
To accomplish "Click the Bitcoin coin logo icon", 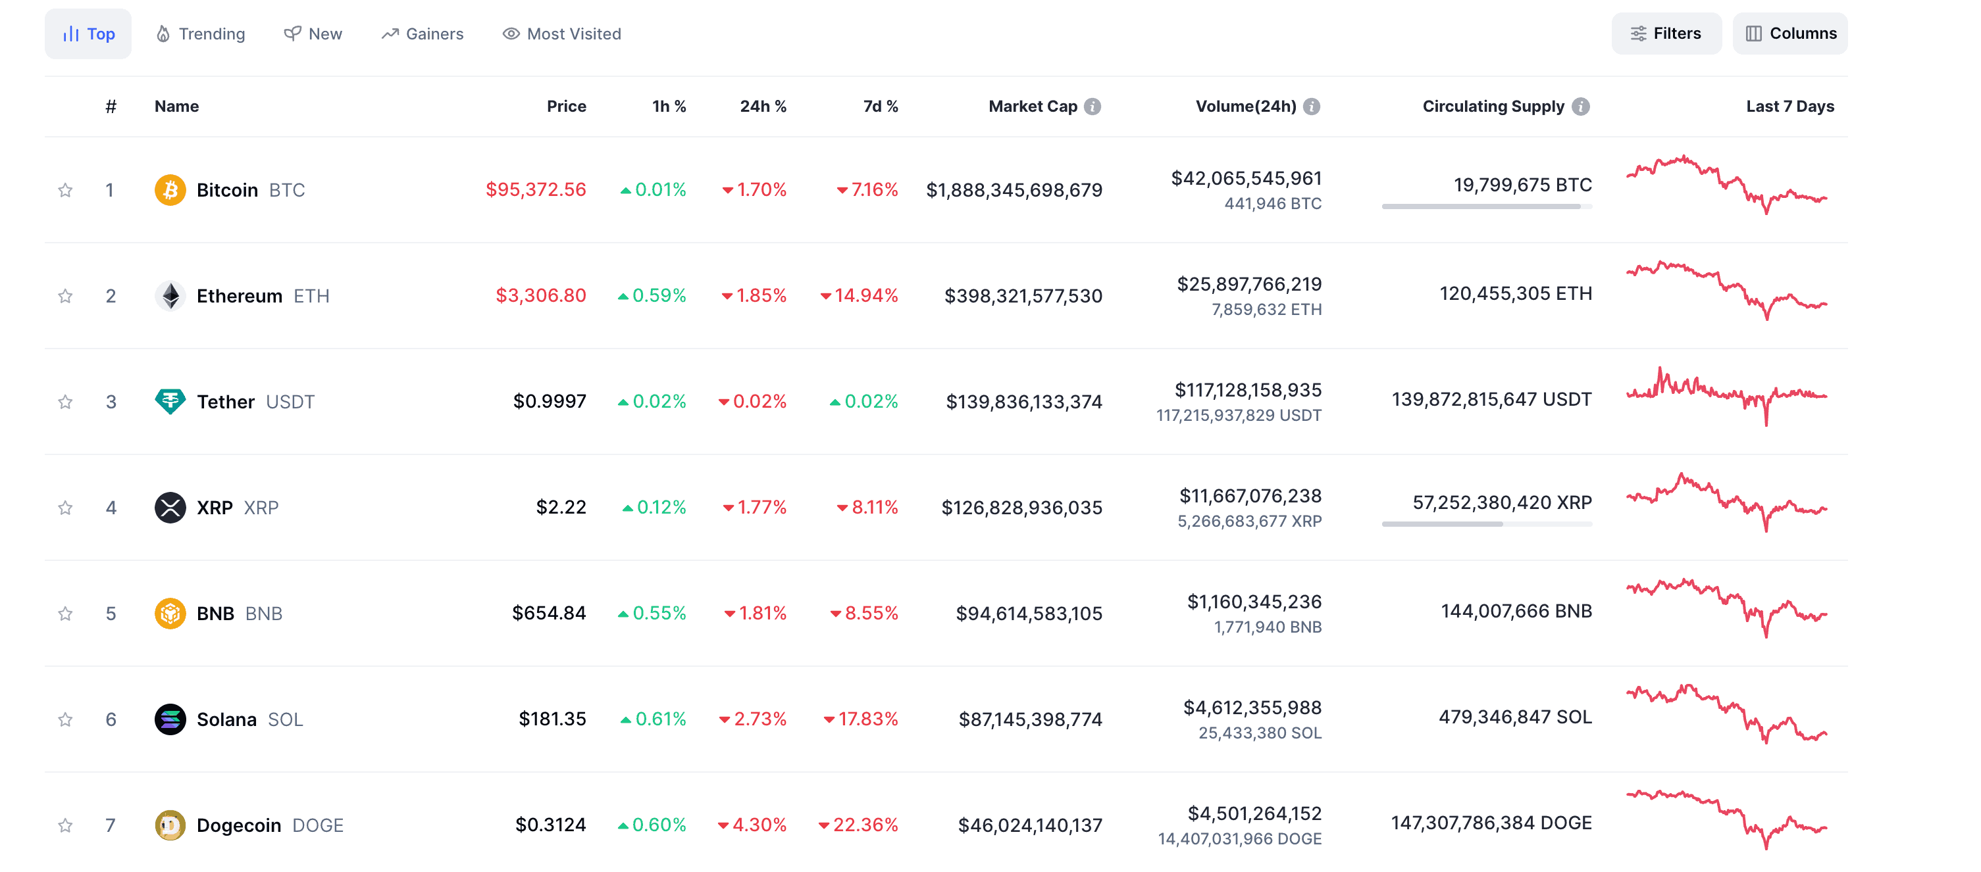I will (x=170, y=190).
